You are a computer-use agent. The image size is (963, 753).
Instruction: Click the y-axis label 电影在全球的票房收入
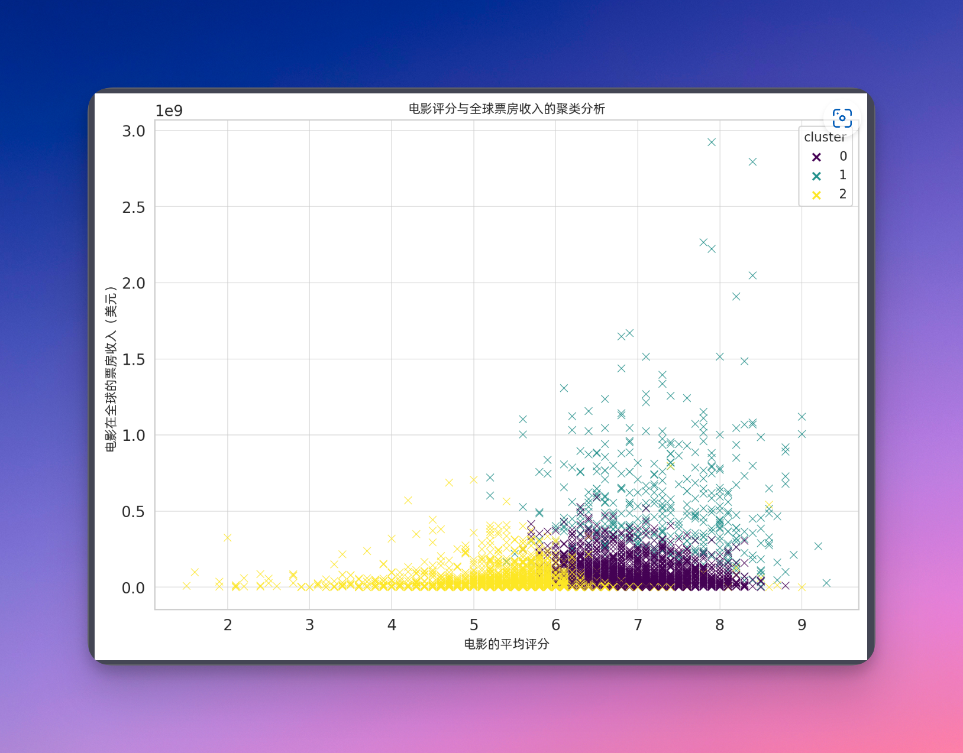coord(111,369)
